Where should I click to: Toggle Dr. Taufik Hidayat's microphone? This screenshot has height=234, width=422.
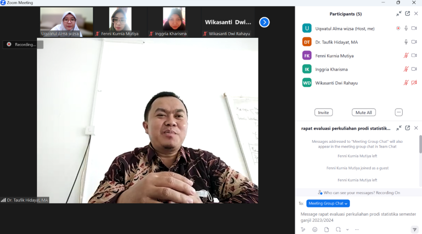pyautogui.click(x=406, y=42)
